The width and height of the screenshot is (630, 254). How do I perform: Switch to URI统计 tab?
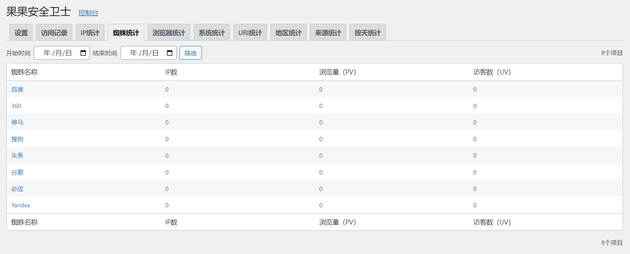[250, 32]
